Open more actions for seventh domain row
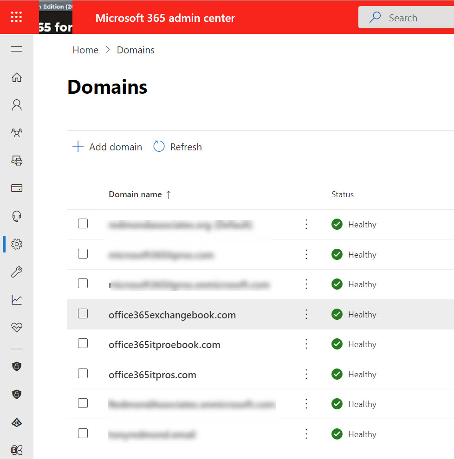The width and height of the screenshot is (454, 459). pyautogui.click(x=306, y=404)
